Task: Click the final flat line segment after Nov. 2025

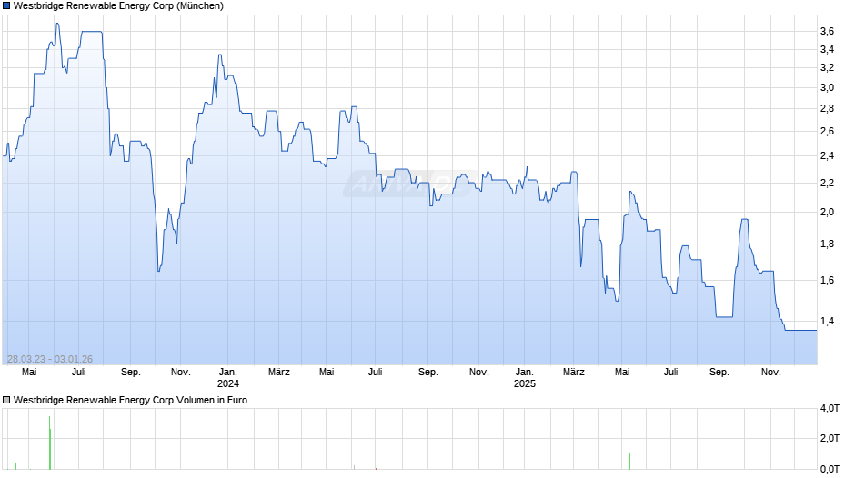Action: [x=800, y=330]
